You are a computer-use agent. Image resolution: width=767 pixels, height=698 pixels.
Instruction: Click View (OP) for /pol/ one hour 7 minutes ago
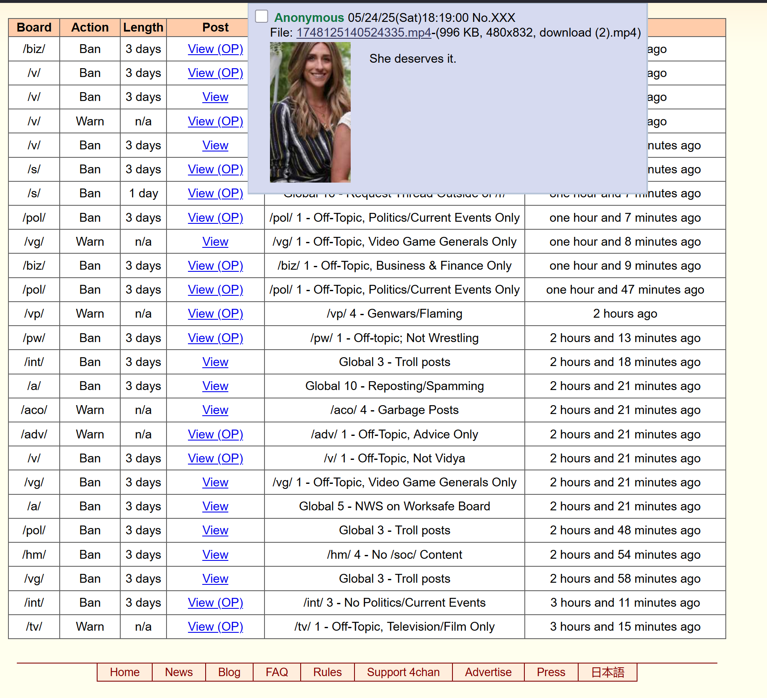[x=215, y=218]
